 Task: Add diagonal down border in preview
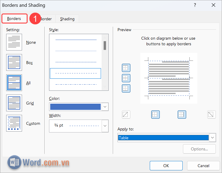[211, 115]
